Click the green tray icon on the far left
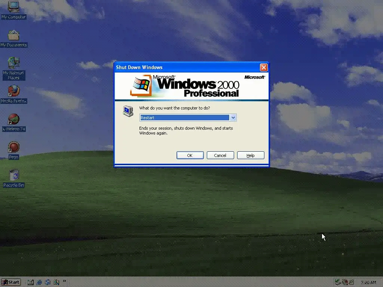 [338, 283]
